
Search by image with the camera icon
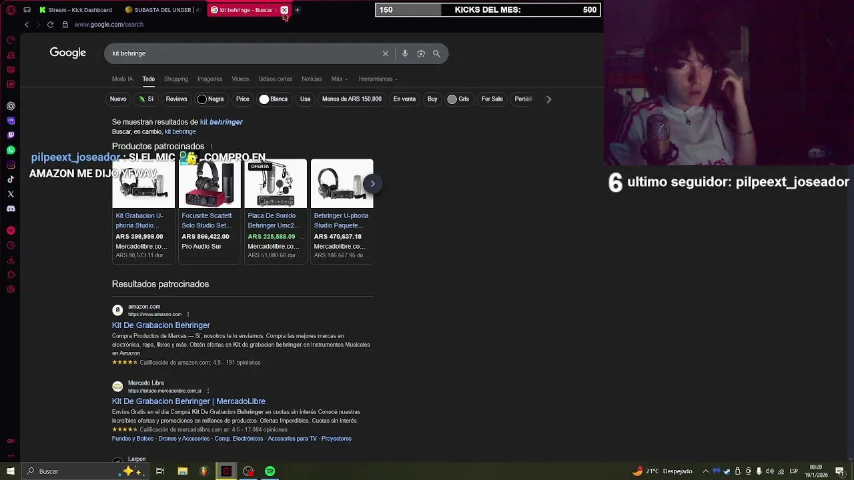coord(421,53)
